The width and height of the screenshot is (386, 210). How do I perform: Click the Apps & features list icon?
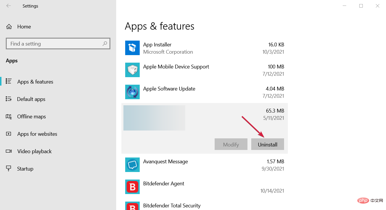pos(9,82)
